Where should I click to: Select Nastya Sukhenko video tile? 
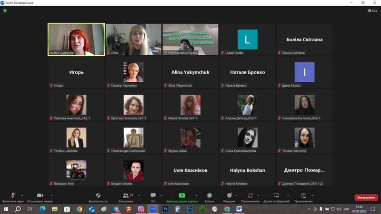(76, 39)
